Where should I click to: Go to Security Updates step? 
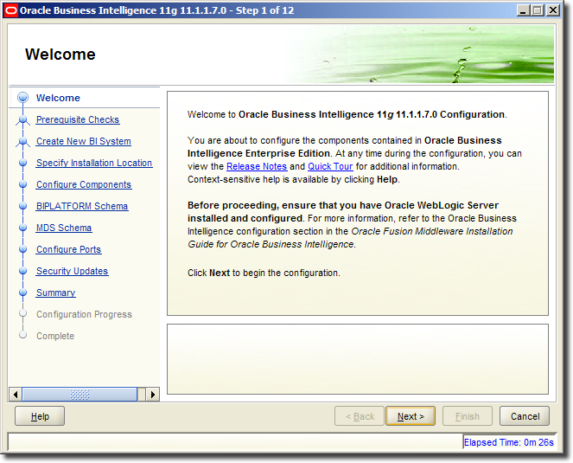point(72,272)
